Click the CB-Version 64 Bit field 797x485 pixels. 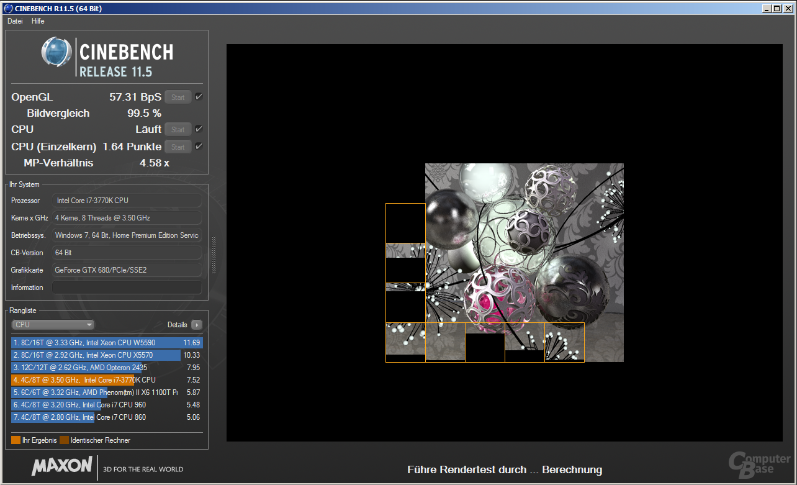[x=127, y=253]
